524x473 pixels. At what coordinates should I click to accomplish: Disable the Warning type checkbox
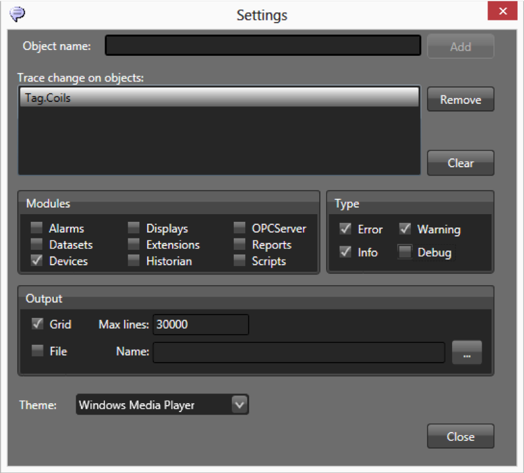(405, 229)
